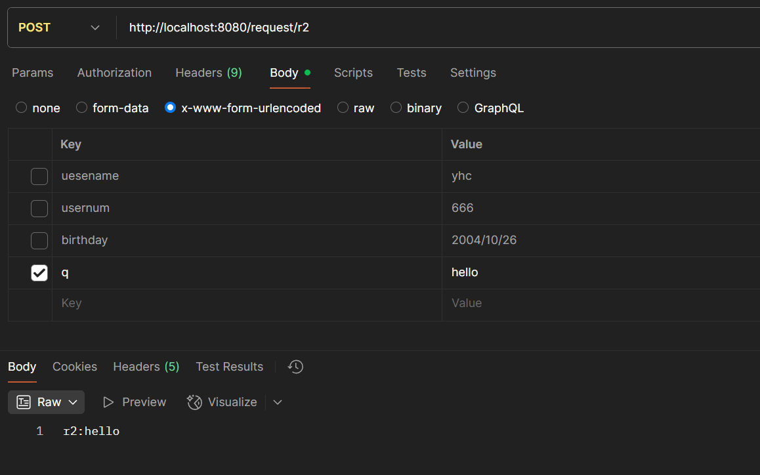The width and height of the screenshot is (760, 475).
Task: Enable the usernum row checkbox
Action: tap(39, 209)
